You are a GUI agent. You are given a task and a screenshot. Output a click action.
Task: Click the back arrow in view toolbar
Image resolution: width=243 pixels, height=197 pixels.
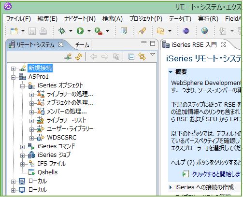(x=94, y=56)
